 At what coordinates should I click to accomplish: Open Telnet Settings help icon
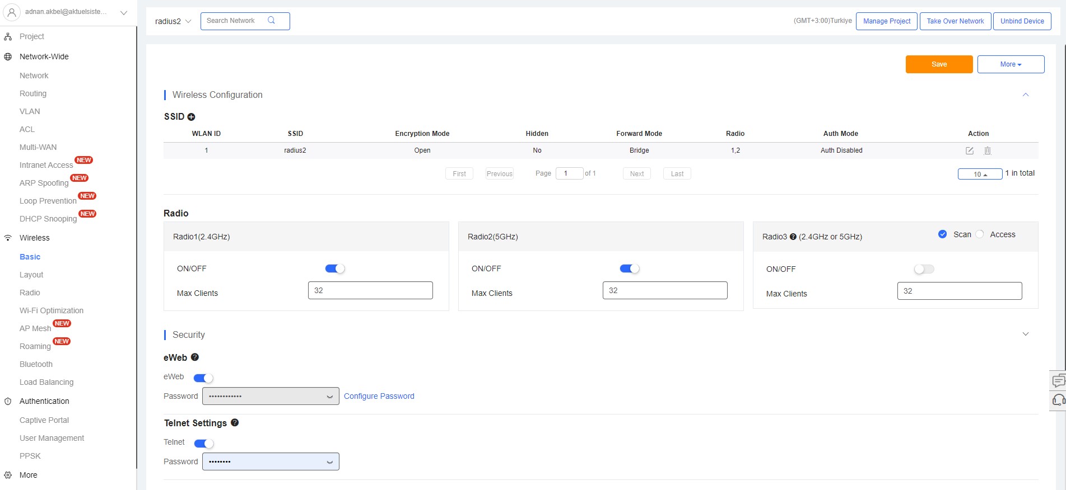coord(235,422)
